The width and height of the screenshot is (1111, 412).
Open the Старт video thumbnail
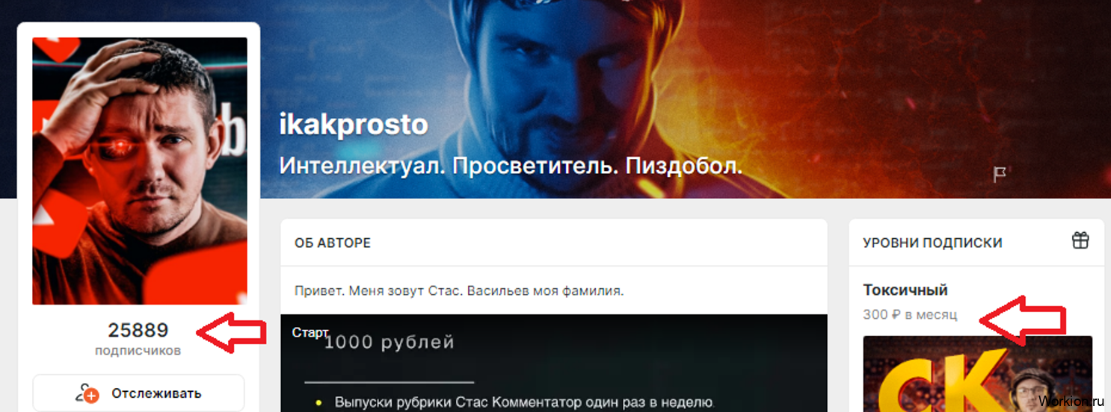click(x=554, y=363)
